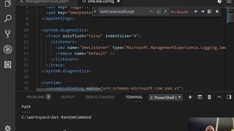Click the <system.diagnostics> tag on line 10
Image resolution: width=234 pixels, height=131 pixels.
[x=65, y=30]
